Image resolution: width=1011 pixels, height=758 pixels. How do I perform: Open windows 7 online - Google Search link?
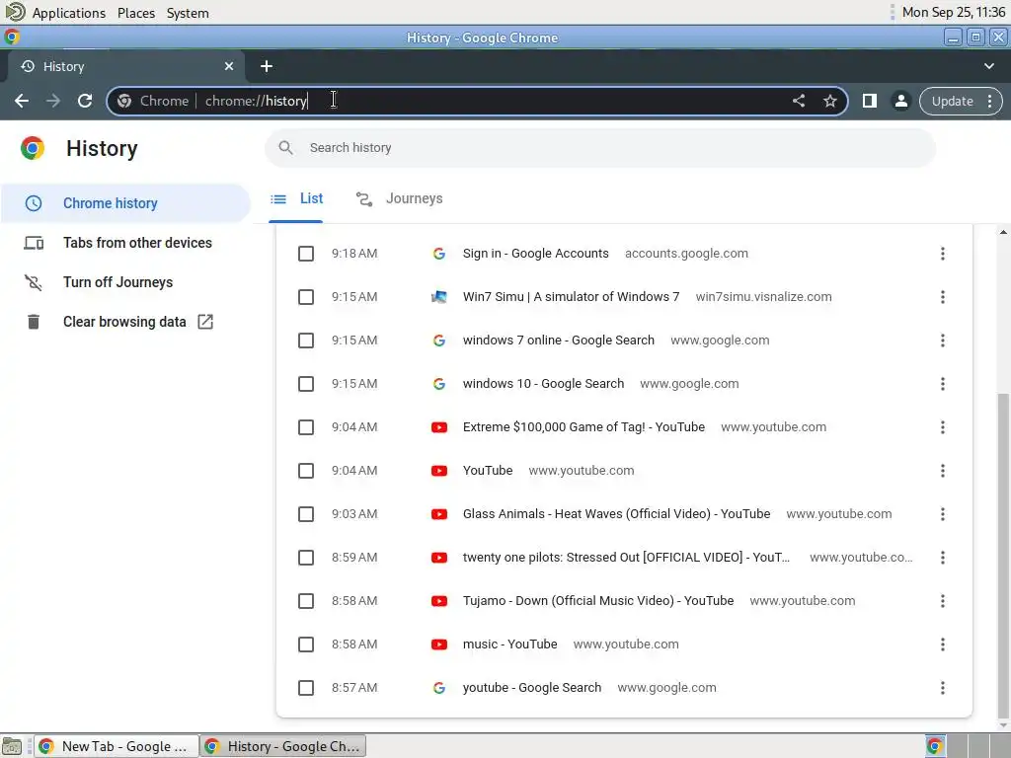pyautogui.click(x=559, y=341)
